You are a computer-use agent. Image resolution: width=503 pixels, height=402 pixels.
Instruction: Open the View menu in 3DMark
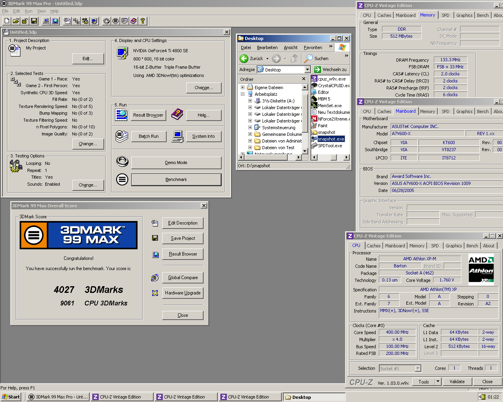(41, 11)
